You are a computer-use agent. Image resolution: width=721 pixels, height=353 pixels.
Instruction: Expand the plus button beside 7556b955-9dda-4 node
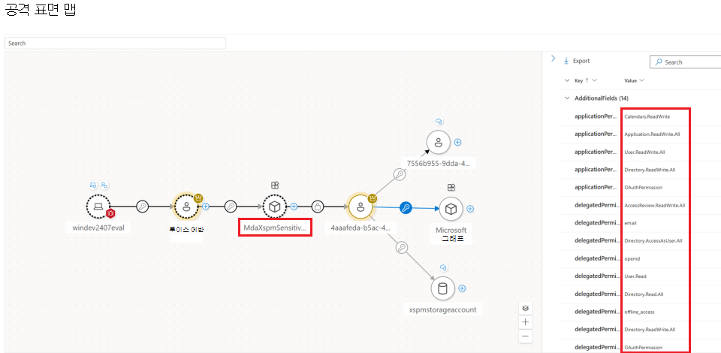(457, 142)
